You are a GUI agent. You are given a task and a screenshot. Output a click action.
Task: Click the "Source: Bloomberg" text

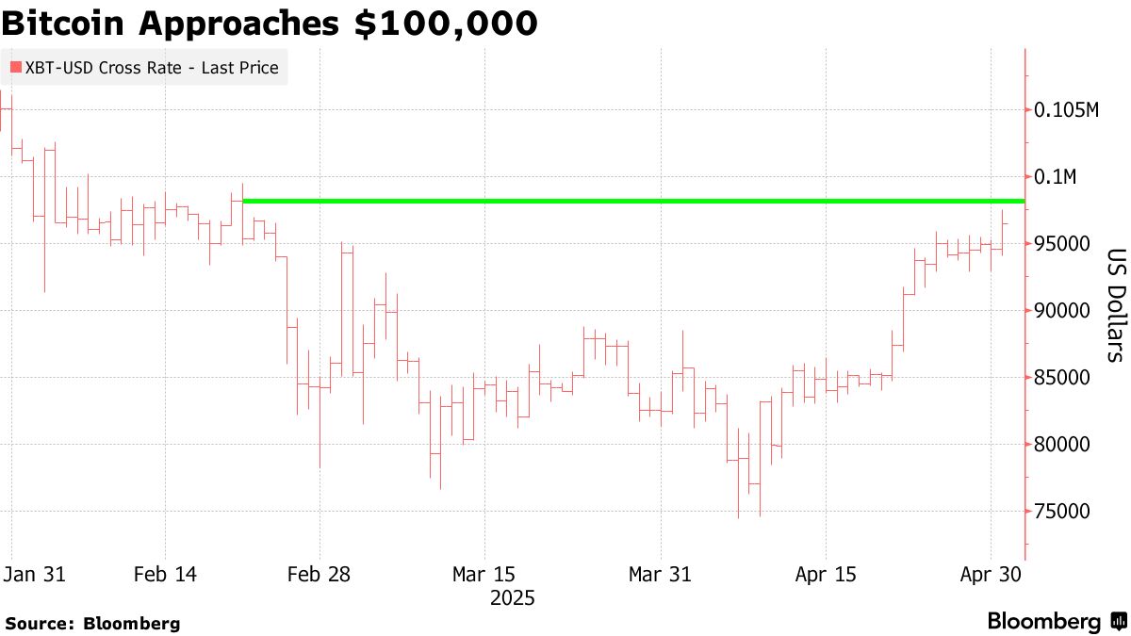pyautogui.click(x=92, y=623)
